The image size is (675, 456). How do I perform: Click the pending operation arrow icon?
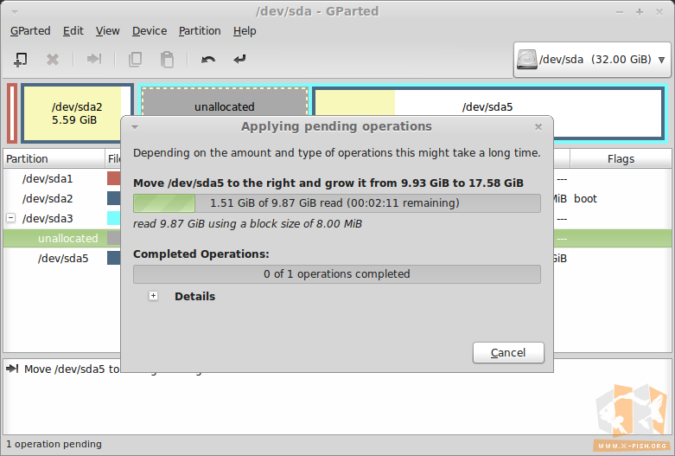(x=12, y=369)
